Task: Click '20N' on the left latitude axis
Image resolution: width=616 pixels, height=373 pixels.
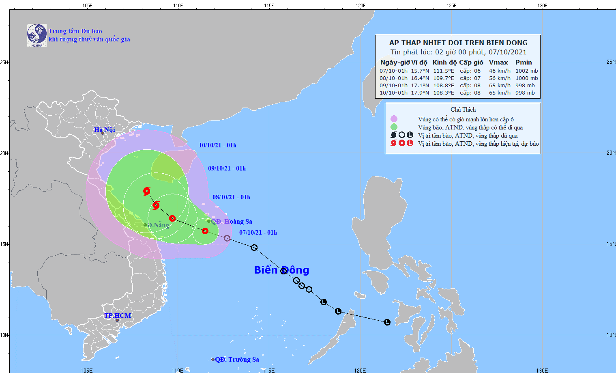Action: click(x=4, y=153)
